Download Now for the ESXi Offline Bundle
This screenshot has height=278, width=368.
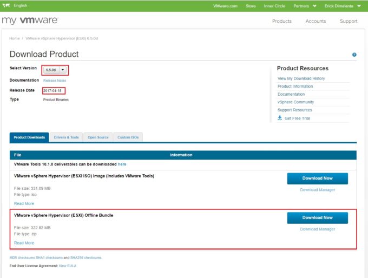pos(317,217)
